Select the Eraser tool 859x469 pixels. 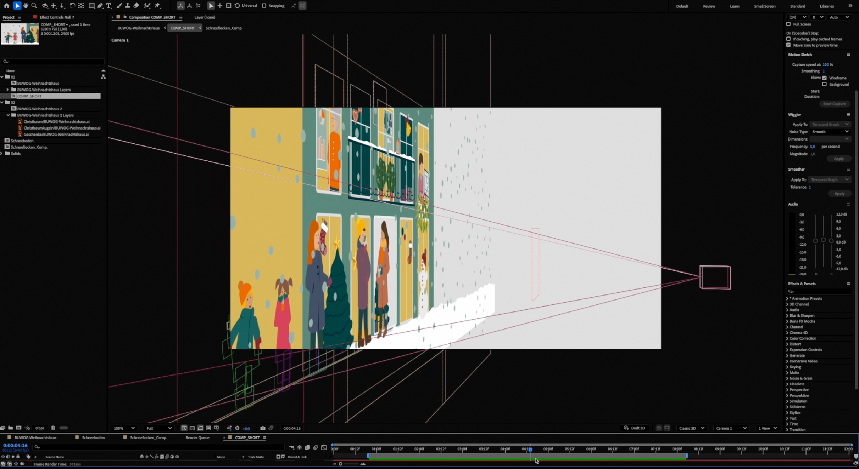pos(136,6)
